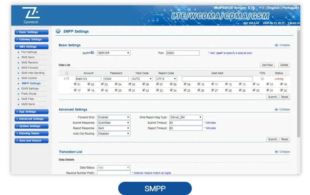Uncheck port 01 checkbox
This screenshot has height=195, width=310.
pyautogui.click(x=75, y=84)
